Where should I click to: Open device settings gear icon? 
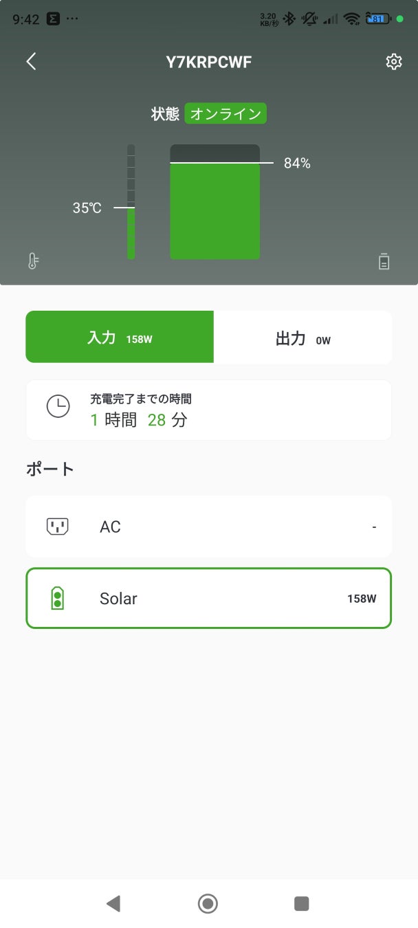click(393, 62)
